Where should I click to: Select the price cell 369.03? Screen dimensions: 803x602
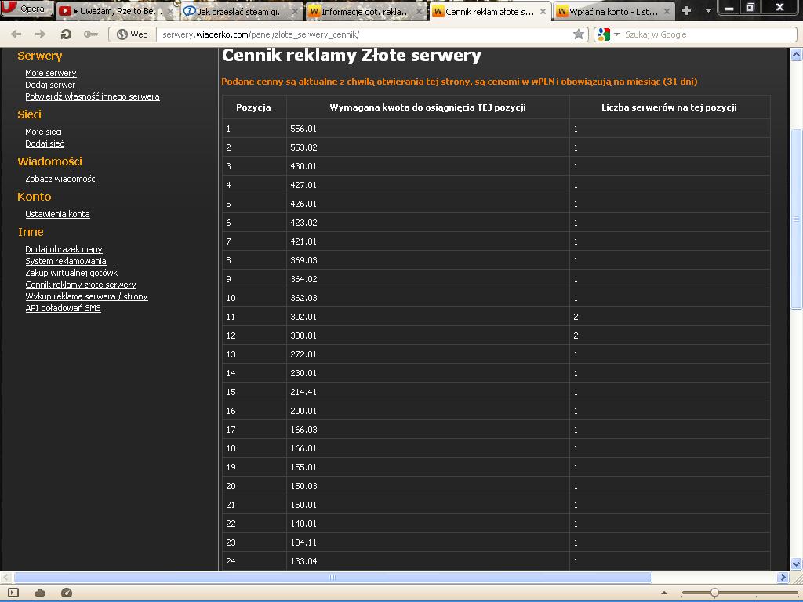[x=427, y=260]
